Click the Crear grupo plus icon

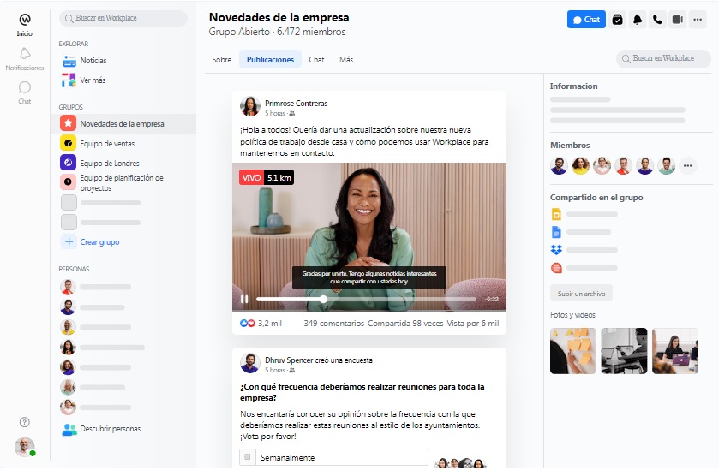click(x=69, y=242)
